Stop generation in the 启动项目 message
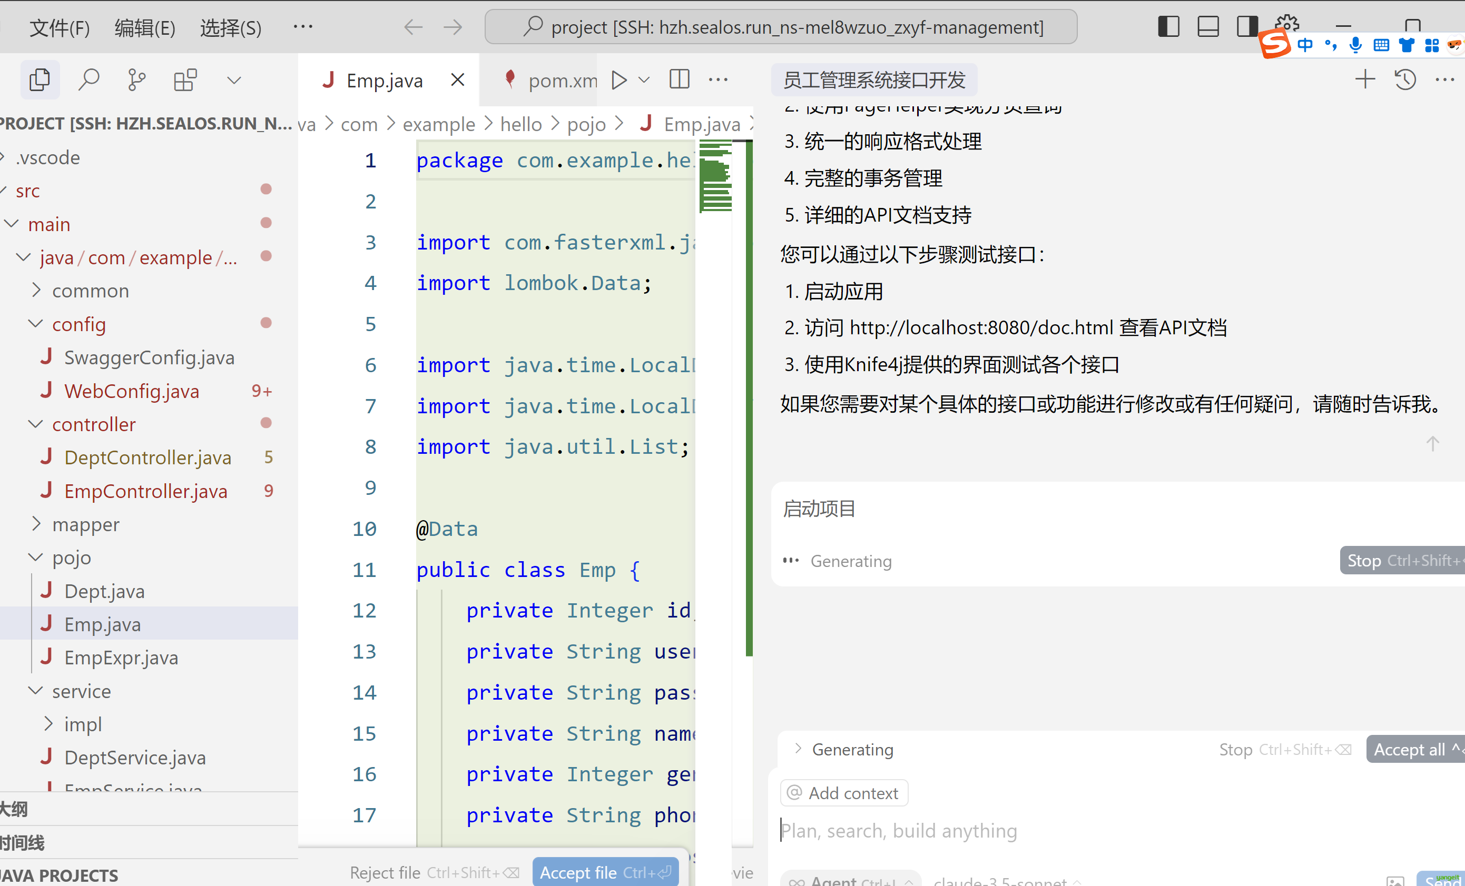1465x886 pixels. (1402, 560)
